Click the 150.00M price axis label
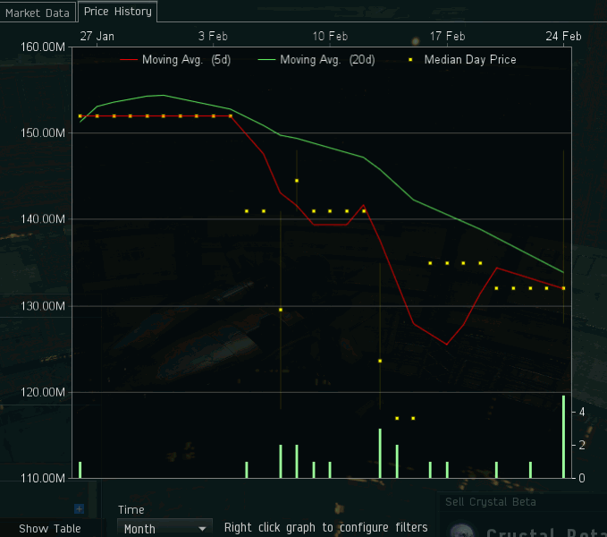 tap(43, 132)
